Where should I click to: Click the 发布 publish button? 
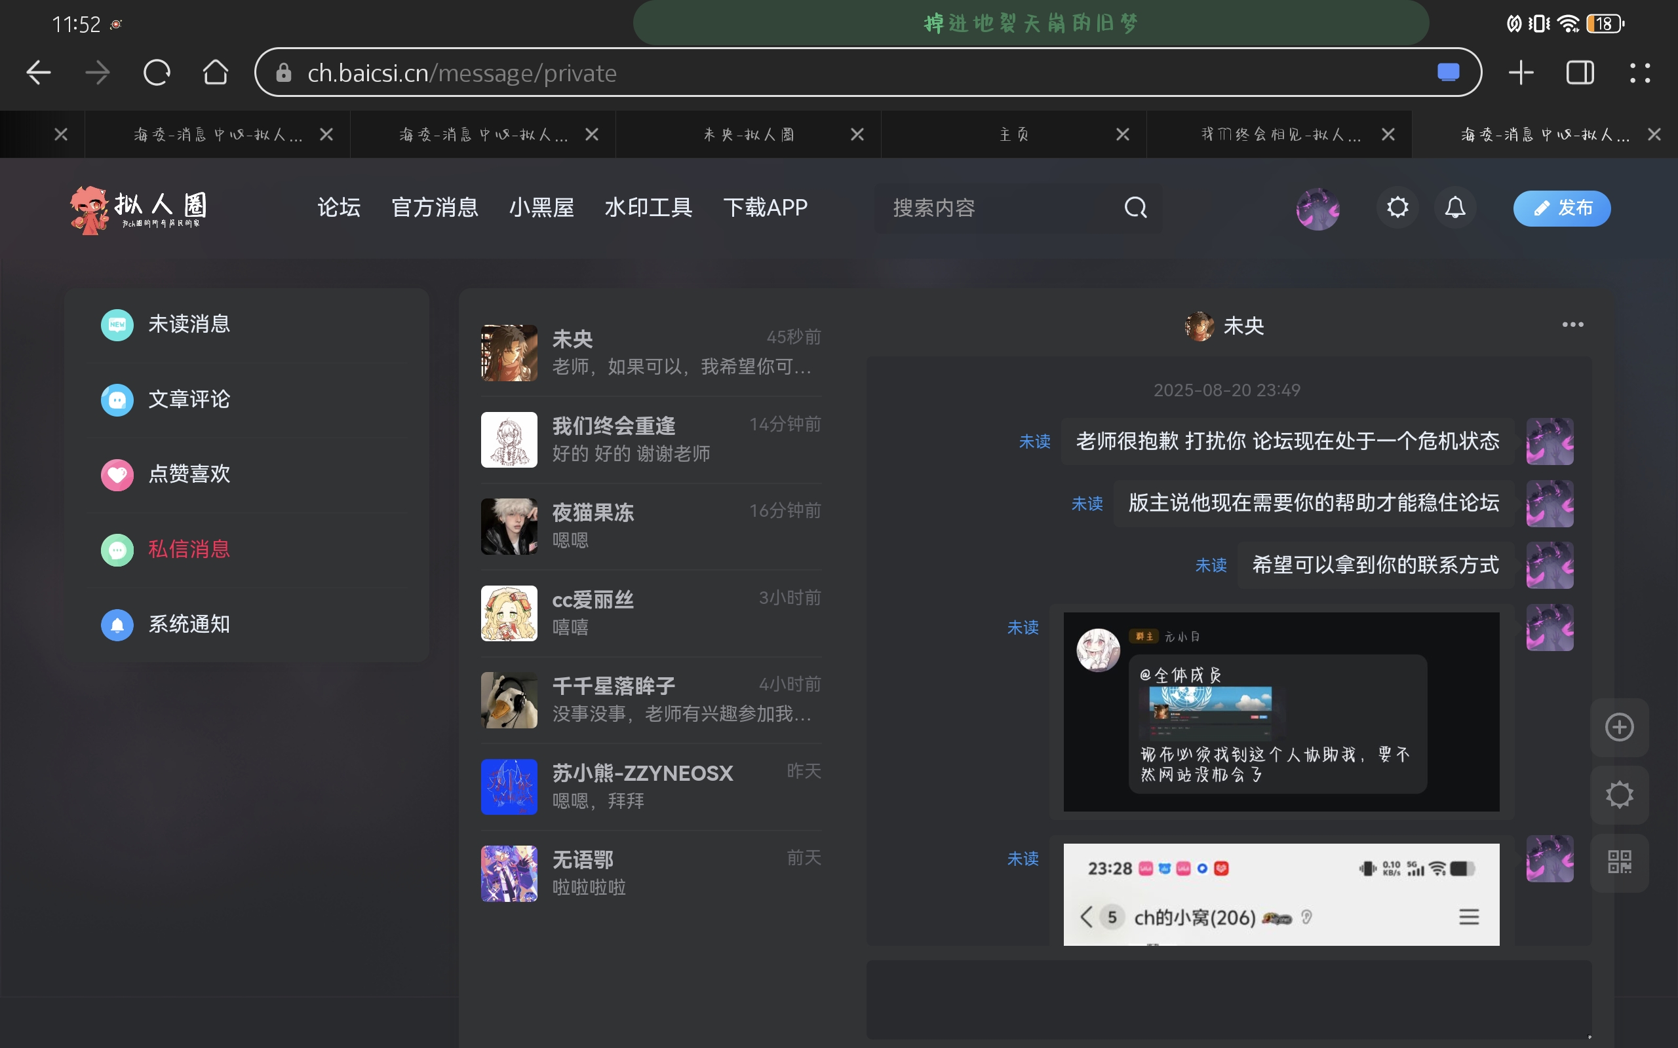[1561, 208]
